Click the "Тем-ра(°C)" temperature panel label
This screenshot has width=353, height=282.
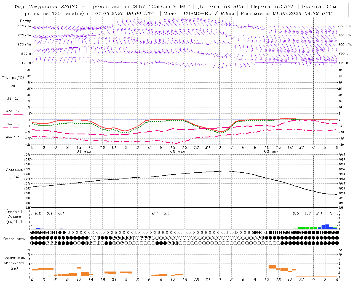pyautogui.click(x=13, y=78)
